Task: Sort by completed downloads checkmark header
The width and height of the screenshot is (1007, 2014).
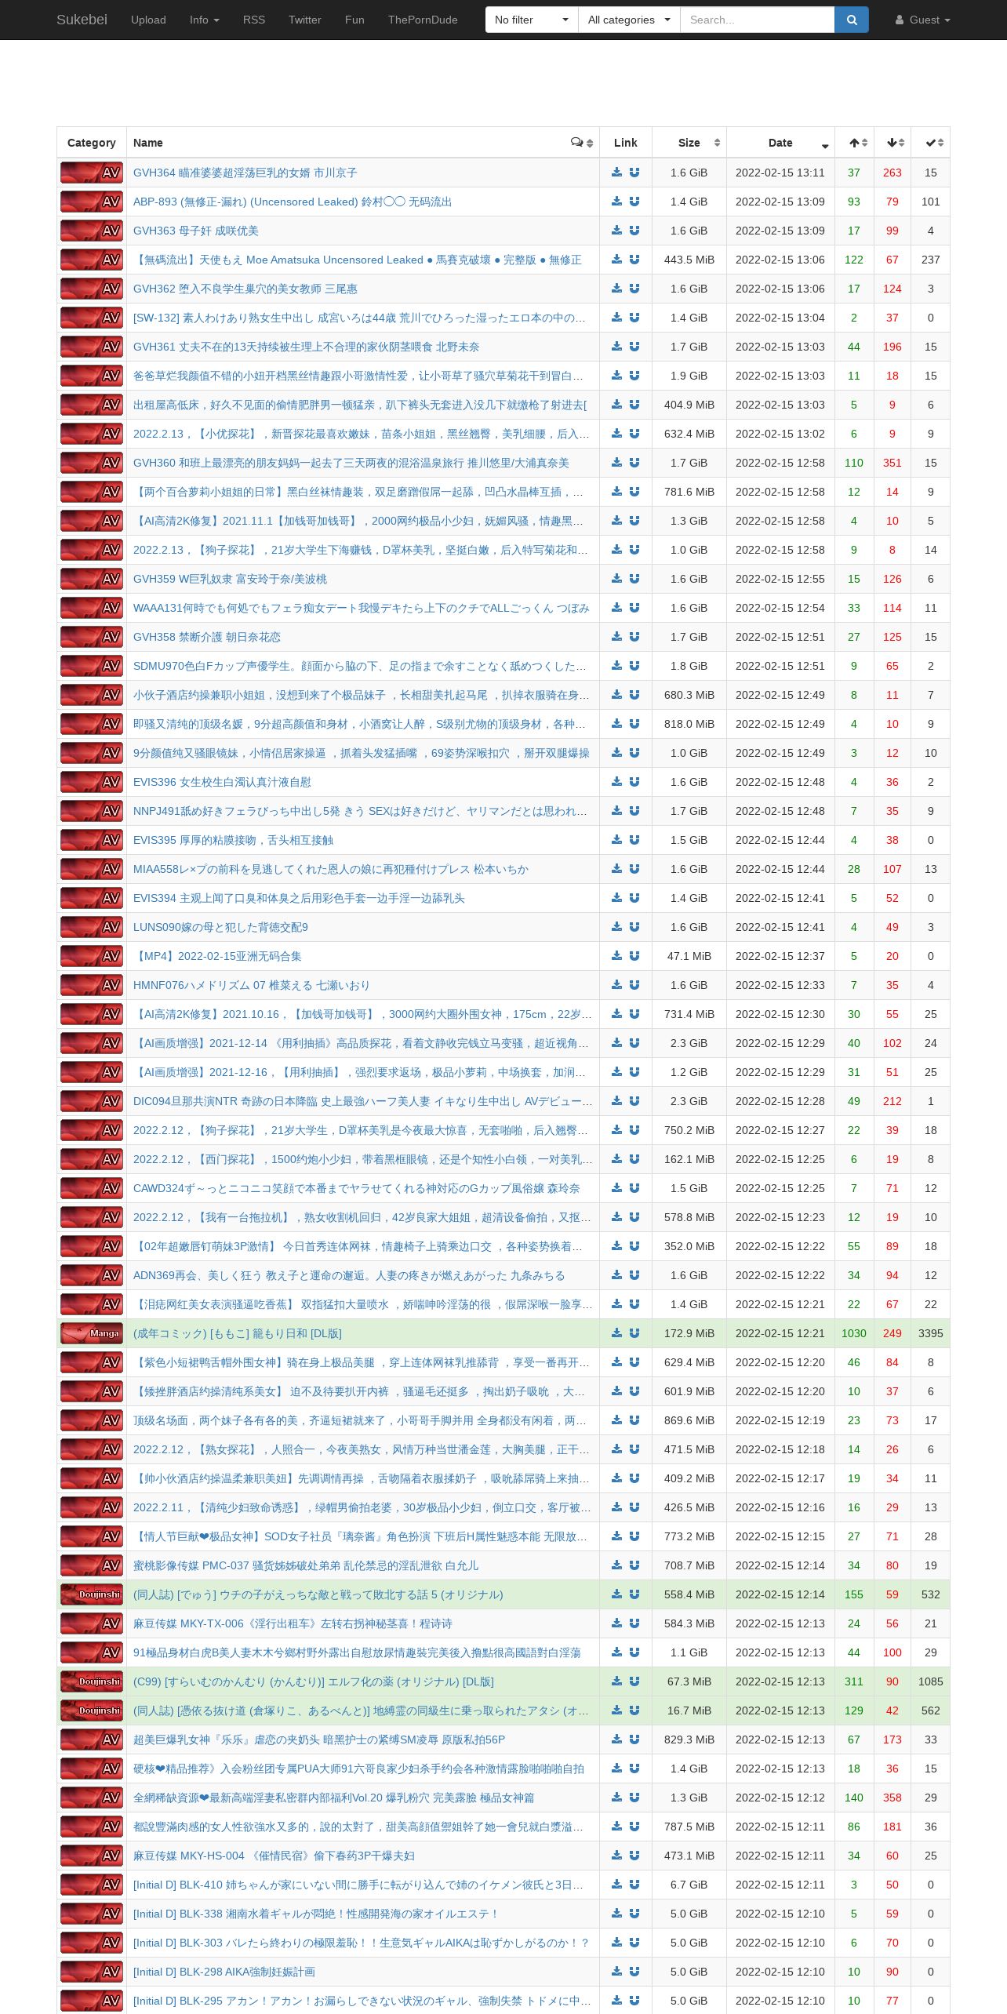Action: (x=931, y=143)
